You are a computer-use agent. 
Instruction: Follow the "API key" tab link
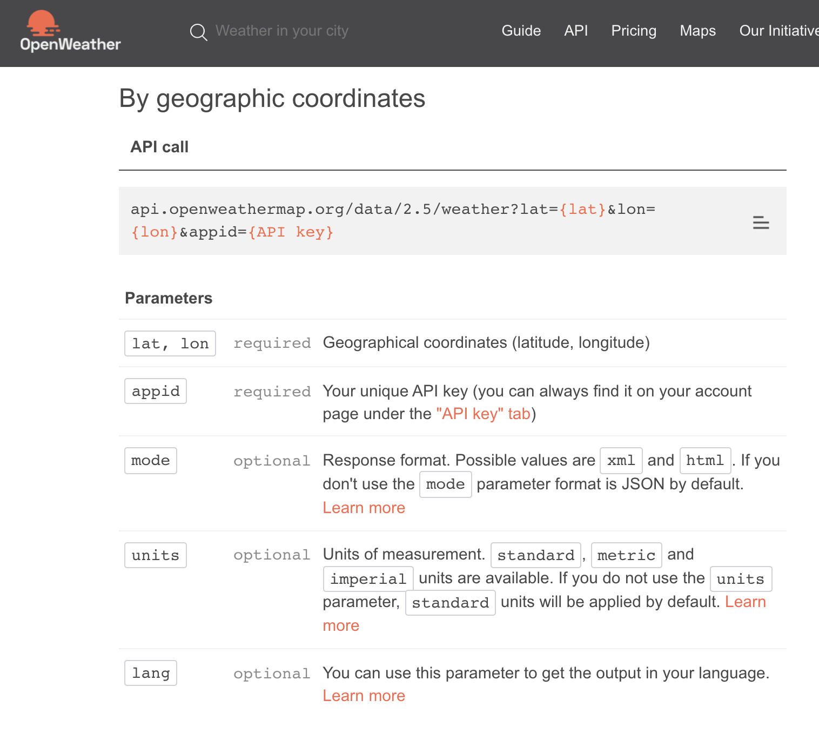point(483,414)
